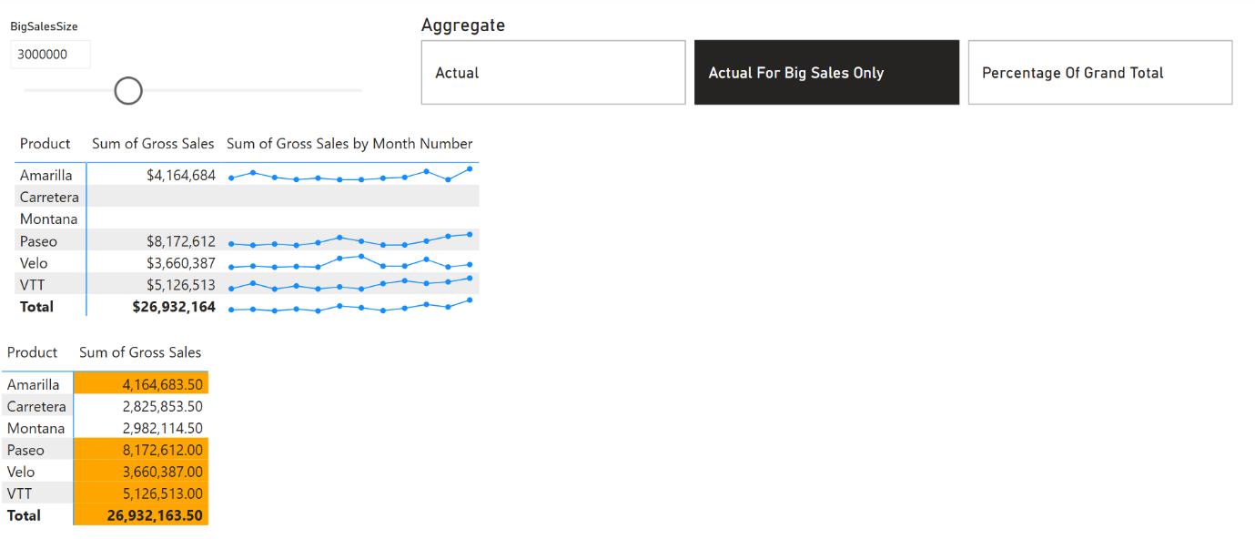
Task: Click the Product header in the lower table
Action: click(32, 352)
